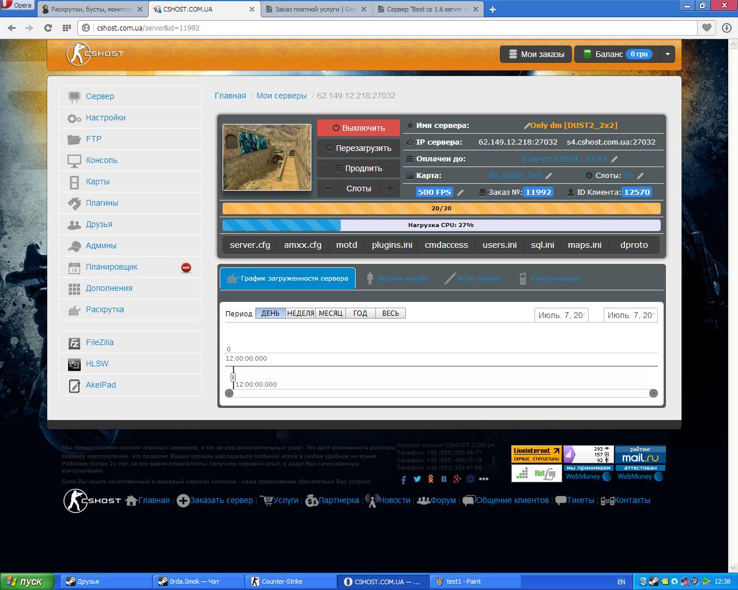The width and height of the screenshot is (738, 590).
Task: Open the start date picker field
Action: click(562, 315)
